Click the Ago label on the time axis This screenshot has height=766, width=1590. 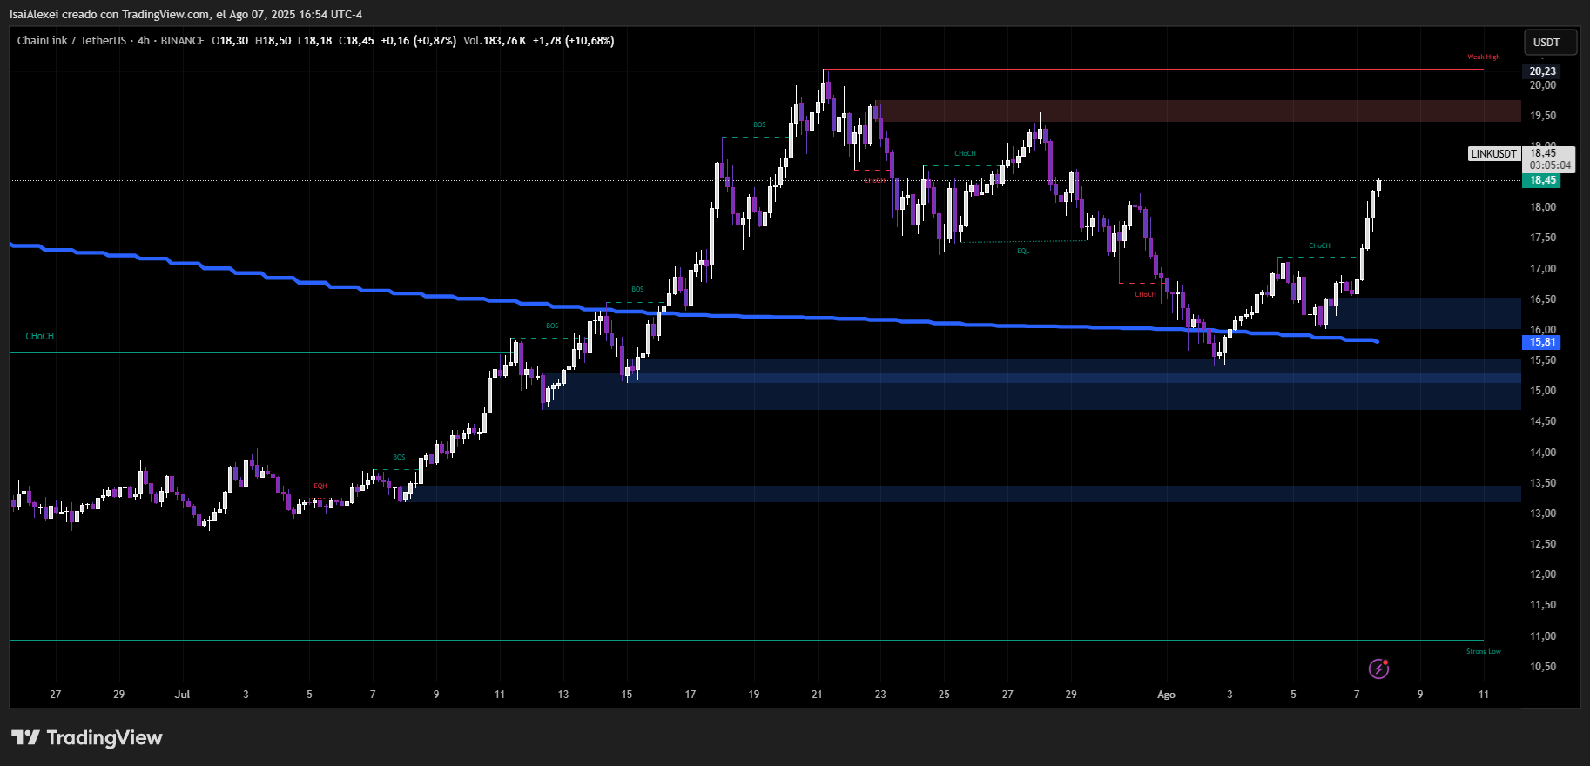(x=1166, y=695)
